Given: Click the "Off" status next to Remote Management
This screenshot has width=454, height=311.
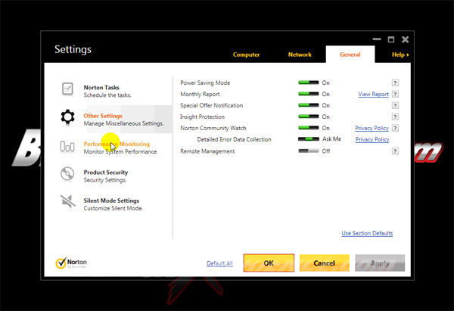Looking at the screenshot, I should coord(326,151).
